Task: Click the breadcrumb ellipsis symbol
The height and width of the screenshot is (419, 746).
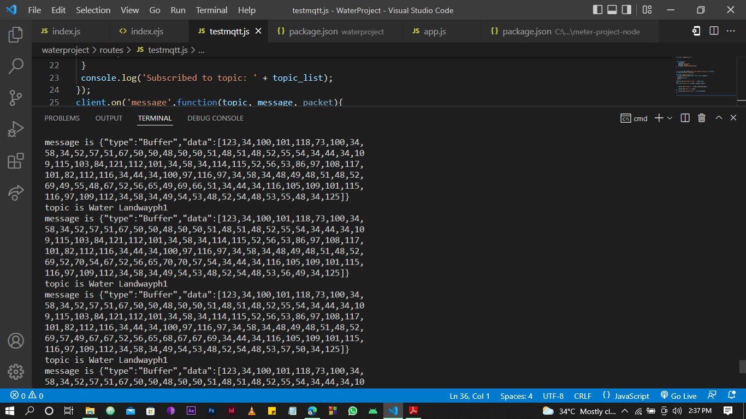Action: (201, 50)
